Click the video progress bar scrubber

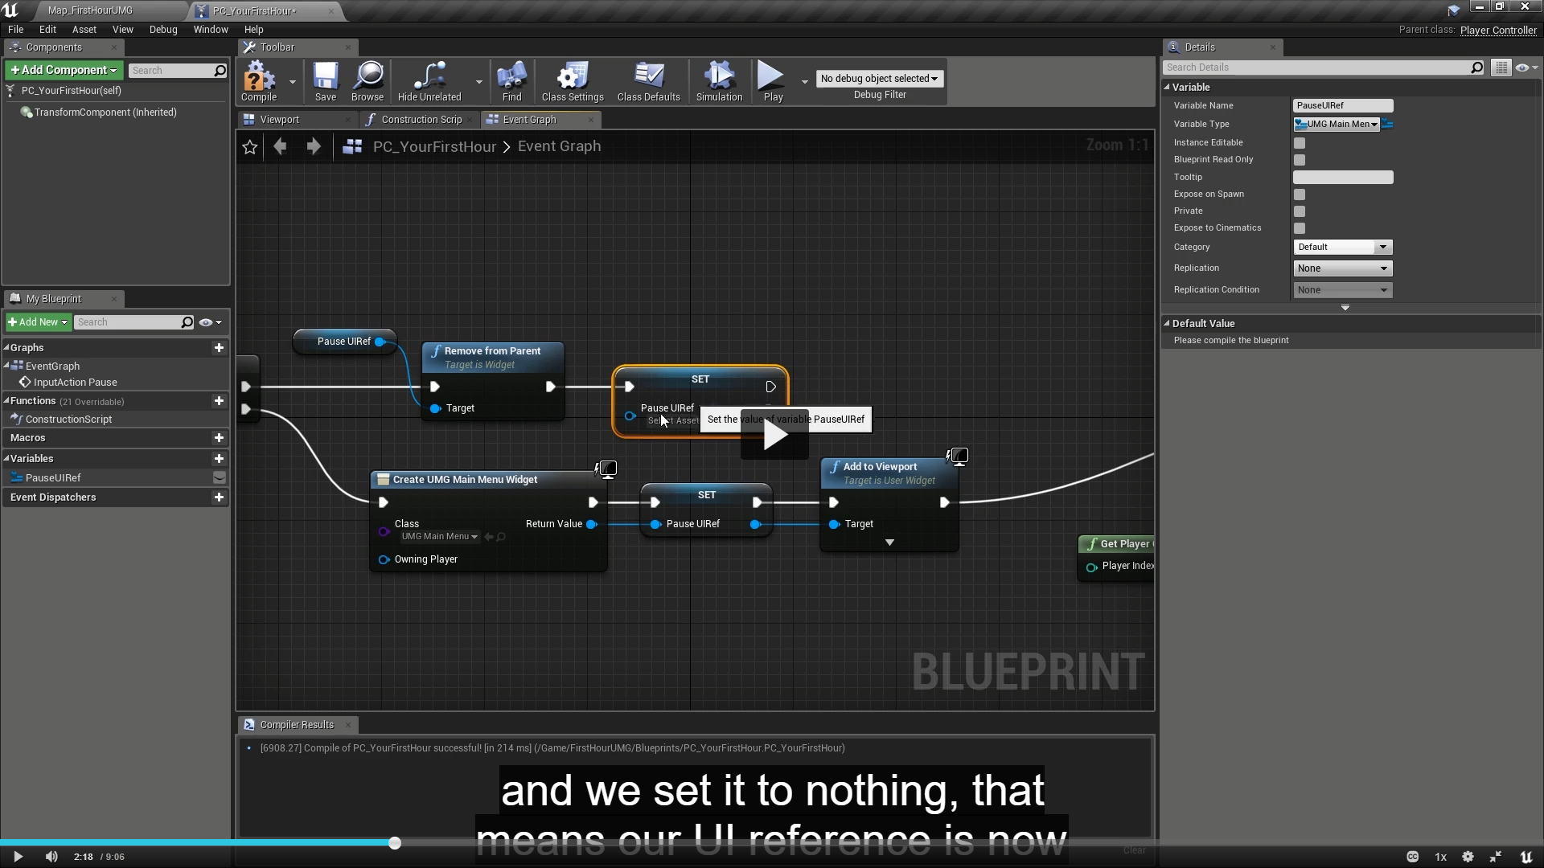tap(395, 843)
